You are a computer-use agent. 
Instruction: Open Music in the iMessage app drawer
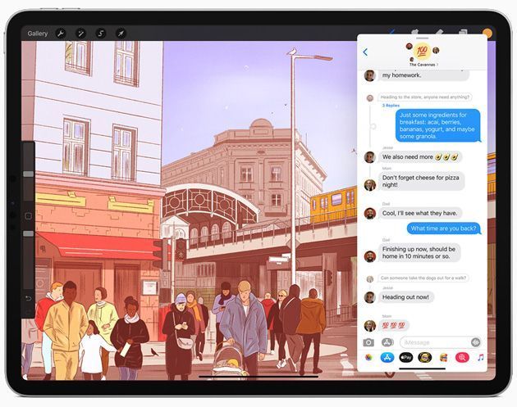coord(480,358)
